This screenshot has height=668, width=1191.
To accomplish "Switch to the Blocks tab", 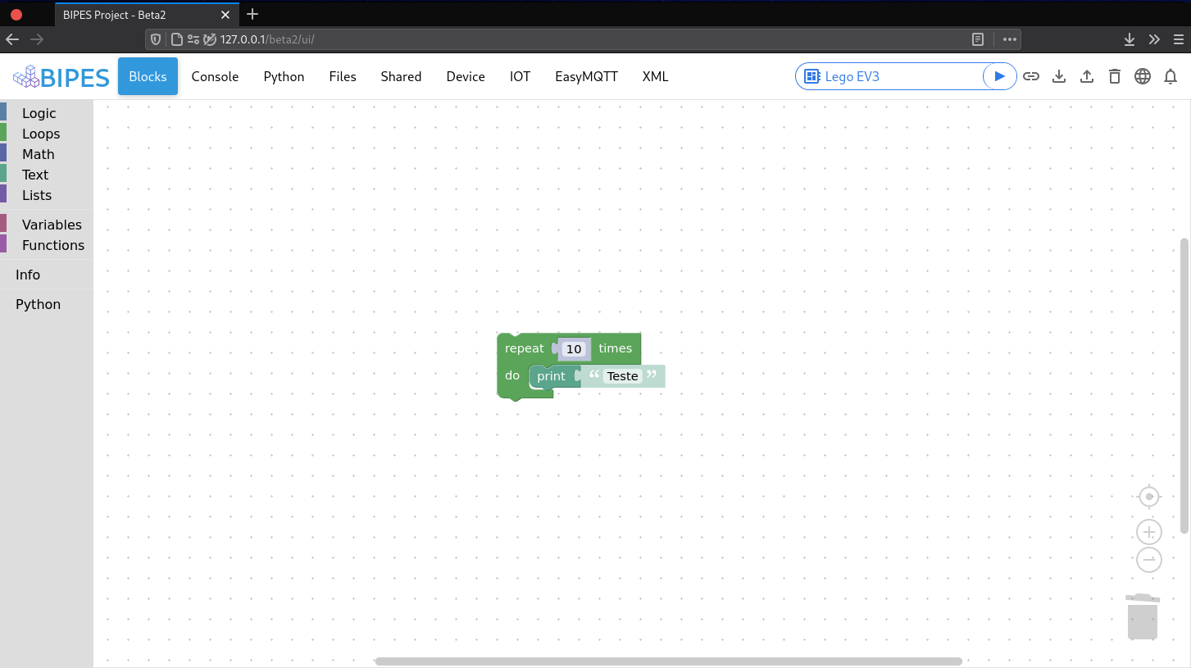I will (148, 76).
